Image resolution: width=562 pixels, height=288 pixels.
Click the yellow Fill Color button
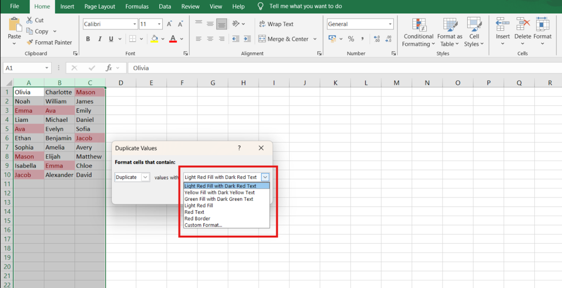[x=154, y=39]
